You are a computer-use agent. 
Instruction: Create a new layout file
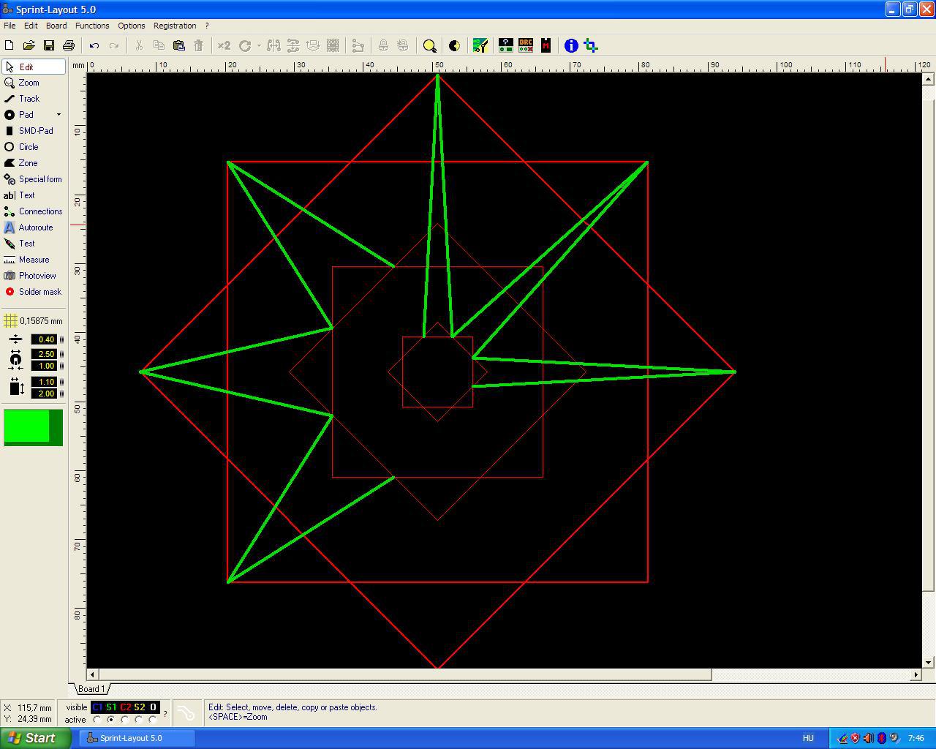(x=10, y=45)
